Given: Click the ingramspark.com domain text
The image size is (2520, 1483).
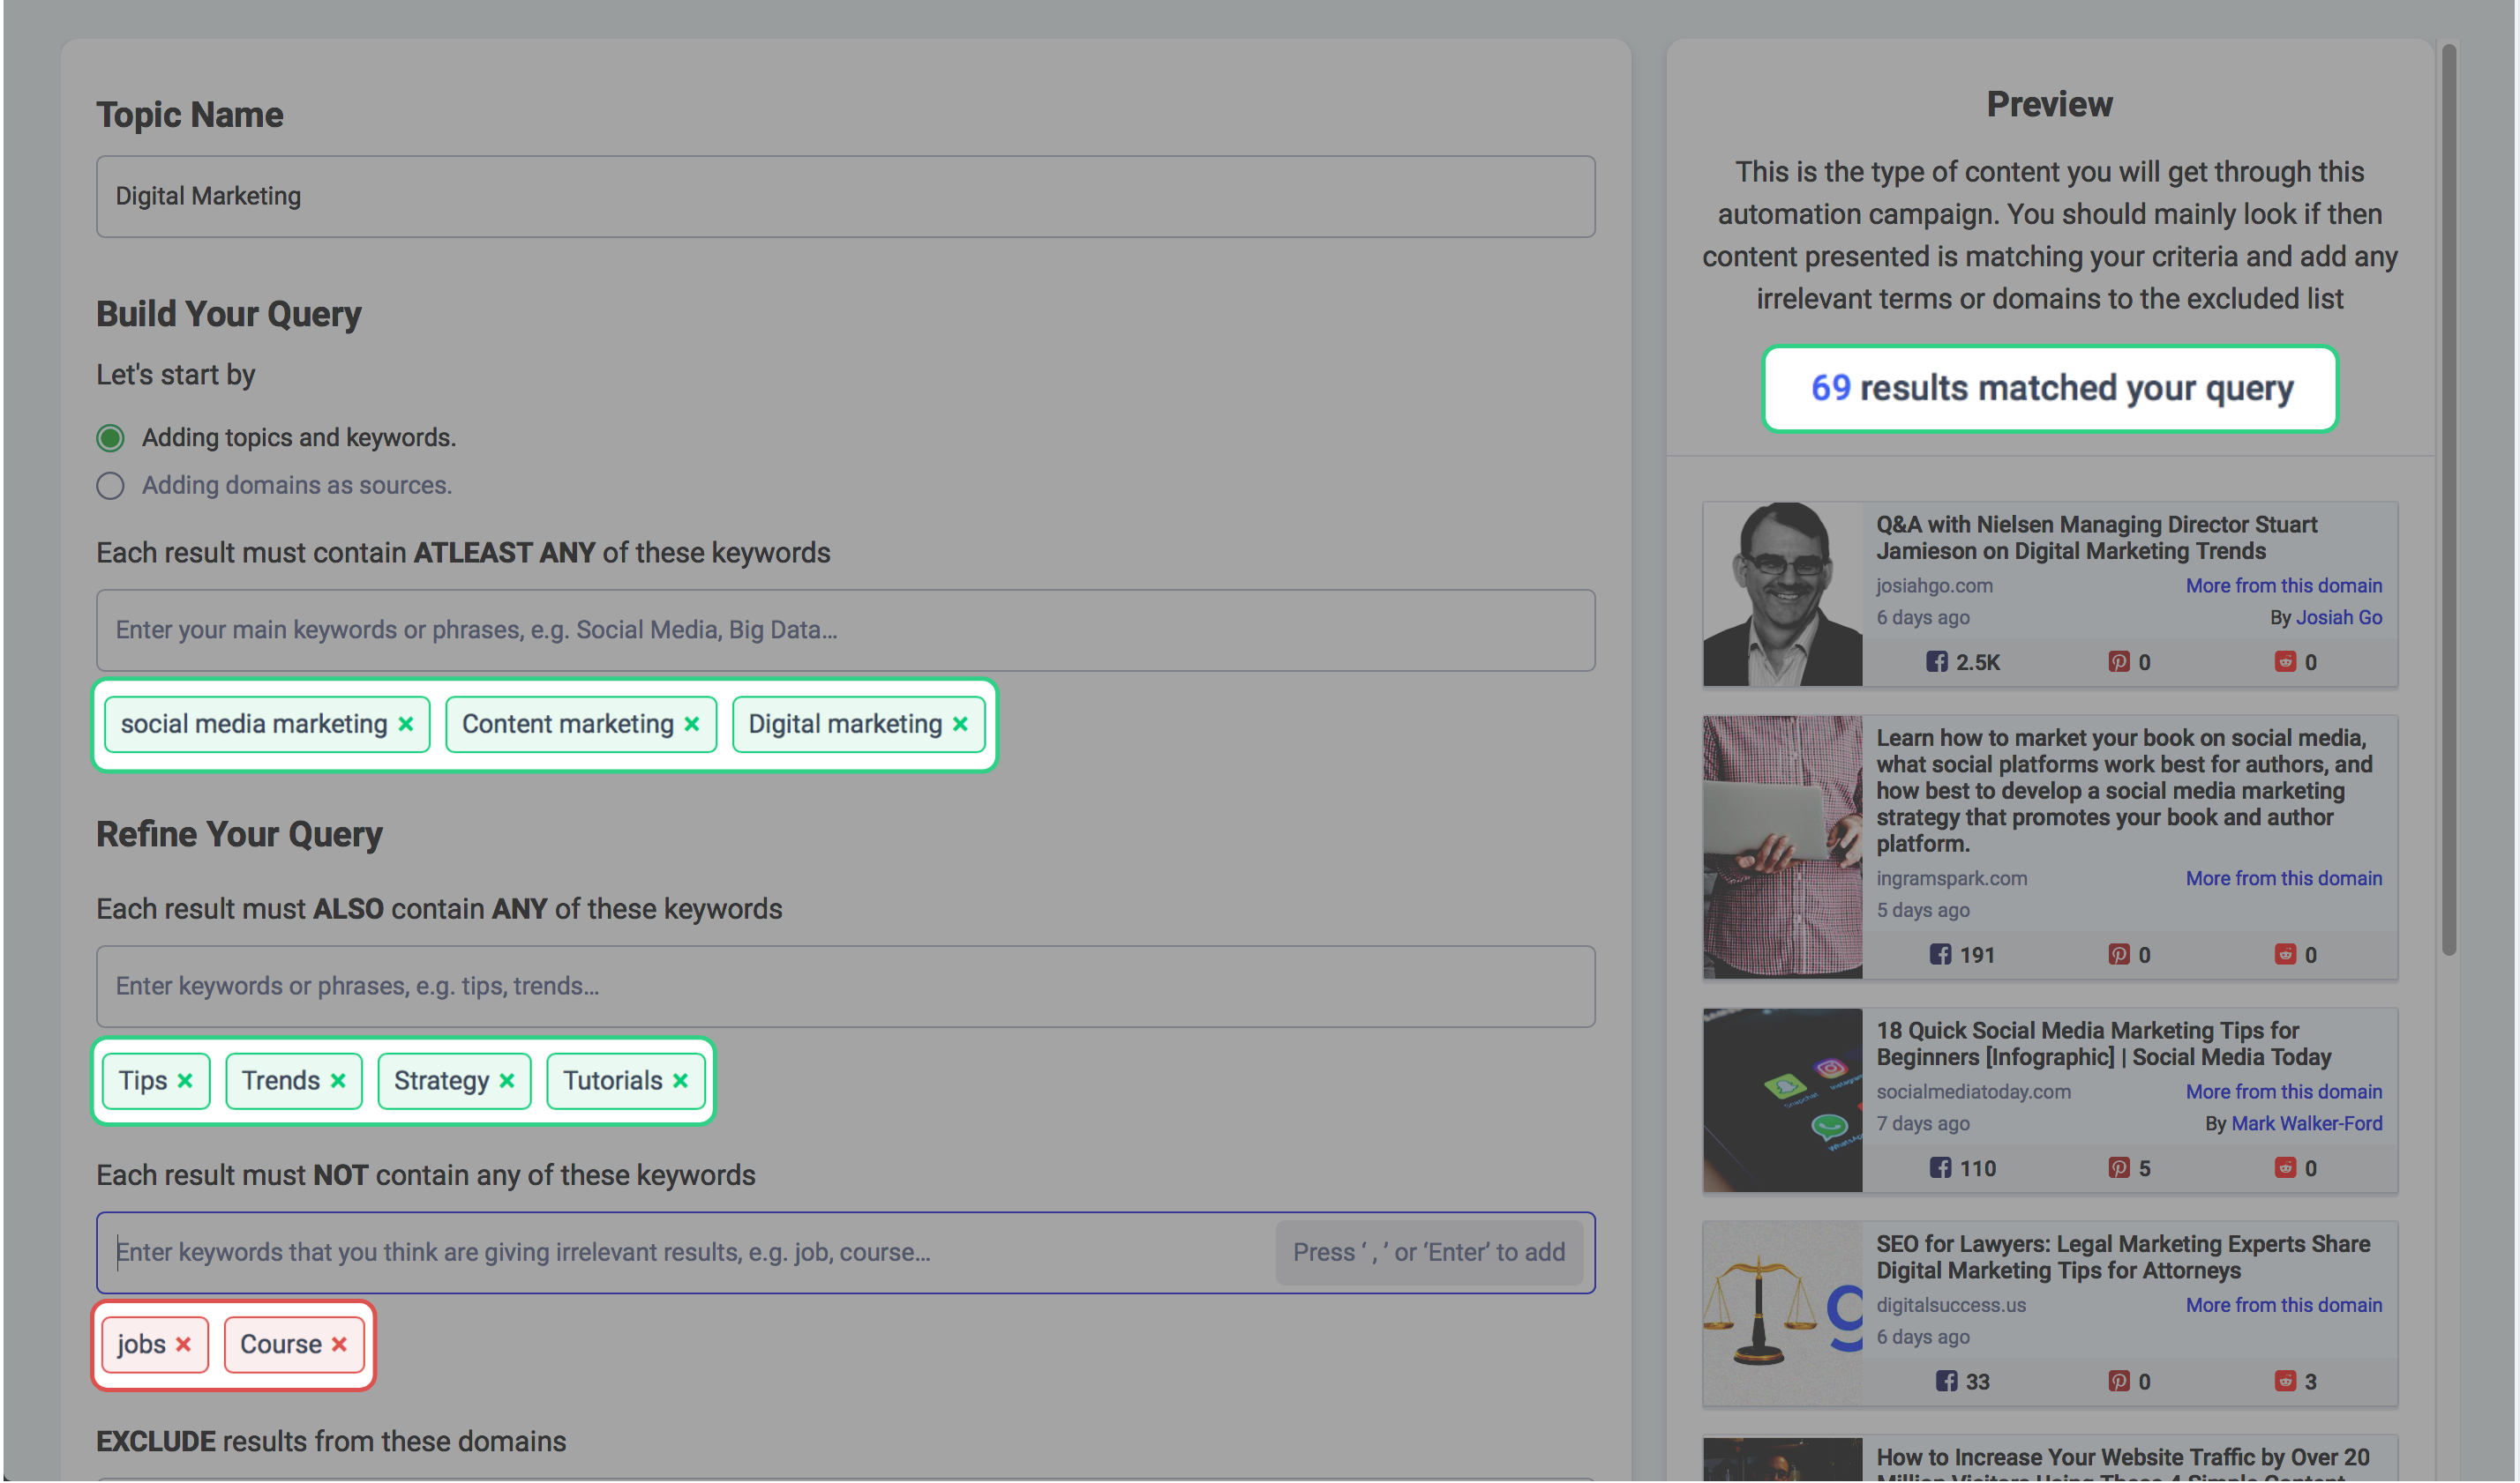Looking at the screenshot, I should click(x=1951, y=879).
